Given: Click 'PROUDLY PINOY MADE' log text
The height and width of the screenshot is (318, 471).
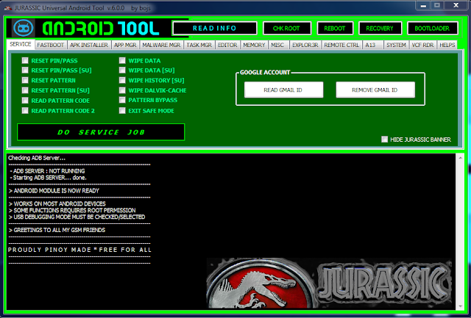Looking at the screenshot, I should pyautogui.click(x=49, y=250).
